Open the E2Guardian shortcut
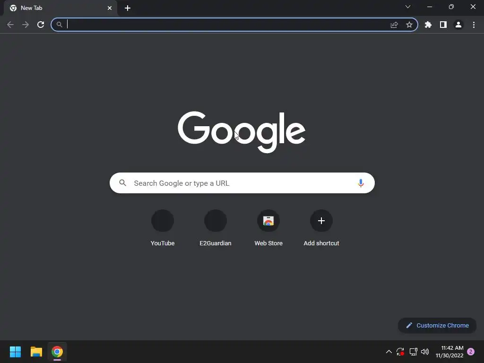Screen dimensions: 484x363 216,229
